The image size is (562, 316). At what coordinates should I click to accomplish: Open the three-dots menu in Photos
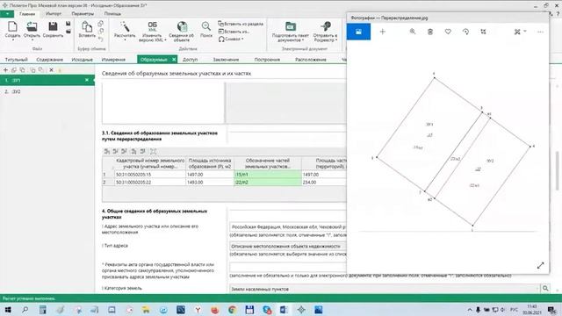coord(541,32)
